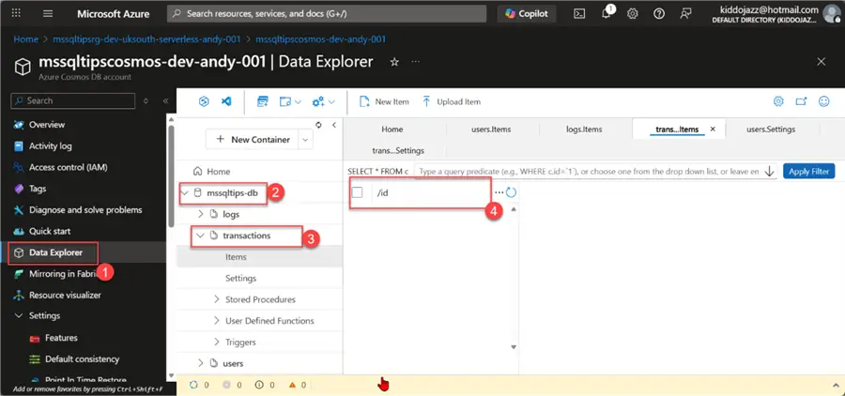Click the user account avatar
The image size is (845, 396).
pos(832,13)
